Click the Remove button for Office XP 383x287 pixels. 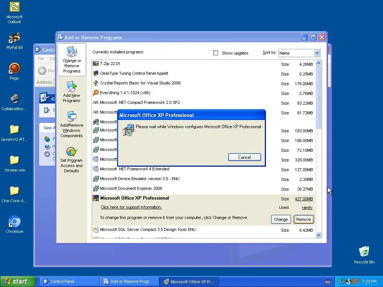[304, 219]
